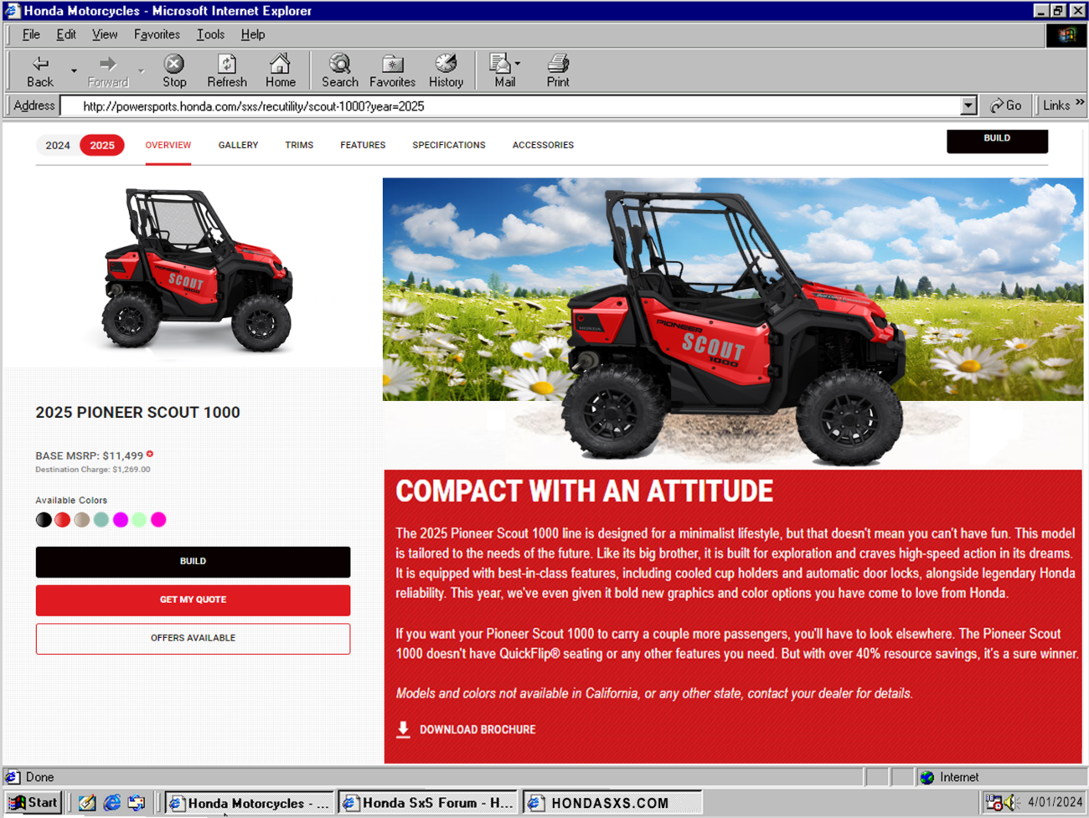Viewport: 1089px width, 818px height.
Task: Click the Download Brochure link
Action: (x=477, y=730)
